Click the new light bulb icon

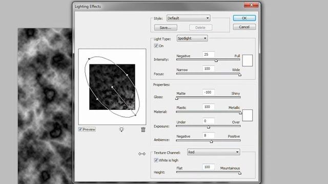(121, 129)
